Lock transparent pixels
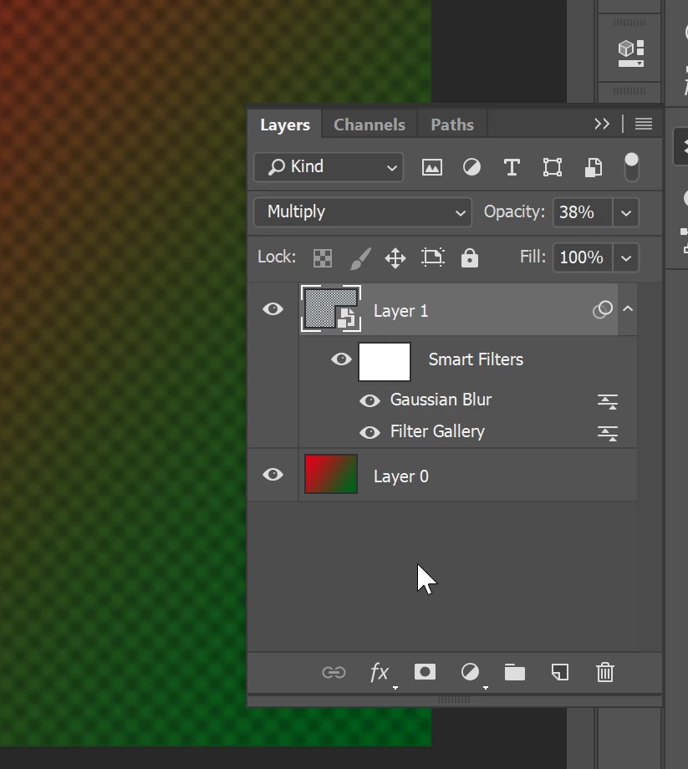The height and width of the screenshot is (769, 688). point(323,258)
